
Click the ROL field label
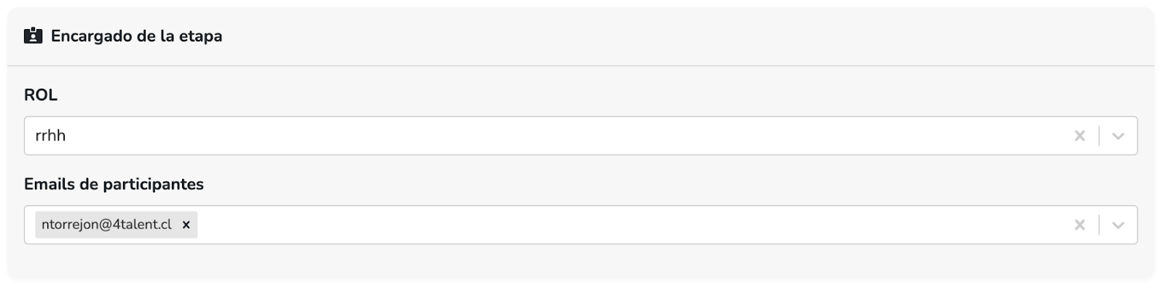click(x=41, y=95)
